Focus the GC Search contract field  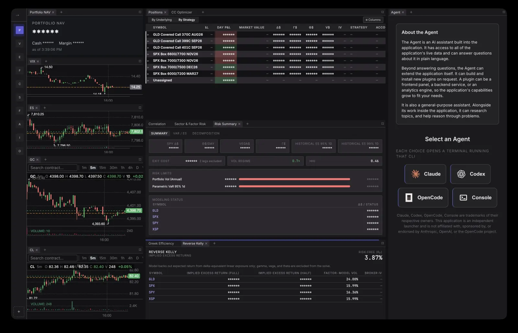coord(53,168)
